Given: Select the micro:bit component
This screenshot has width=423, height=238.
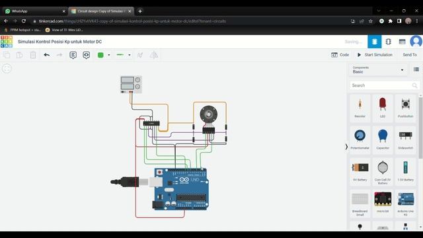Looking at the screenshot, I should tap(383, 203).
